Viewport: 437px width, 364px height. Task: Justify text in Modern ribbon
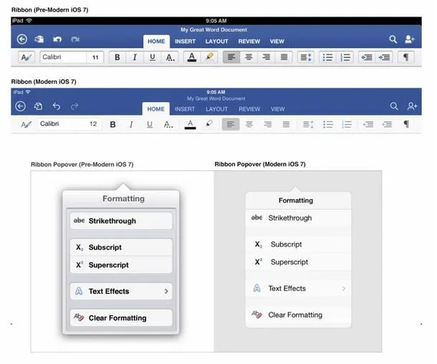pos(286,124)
